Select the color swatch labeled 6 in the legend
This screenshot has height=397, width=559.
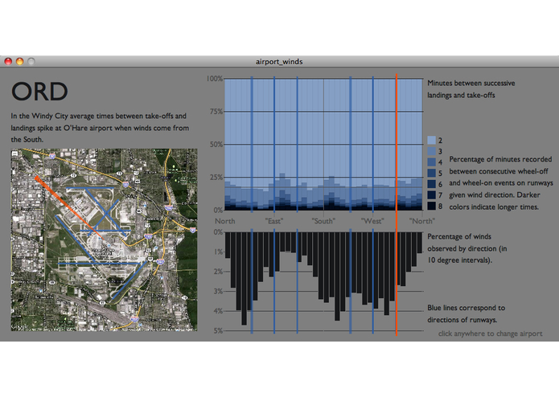click(431, 184)
